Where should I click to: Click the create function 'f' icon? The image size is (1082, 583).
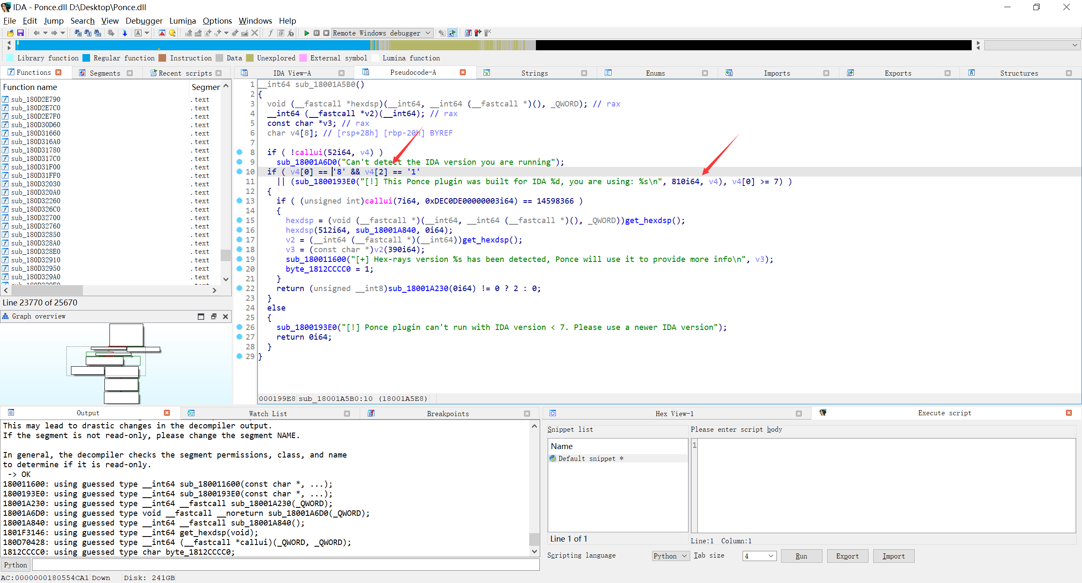[x=270, y=33]
